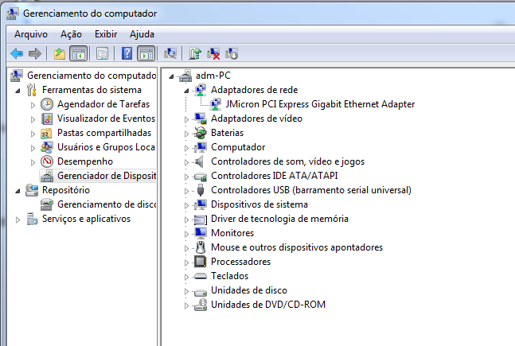The height and width of the screenshot is (346, 515).
Task: Expand the Processadores category arrow
Action: (x=186, y=262)
